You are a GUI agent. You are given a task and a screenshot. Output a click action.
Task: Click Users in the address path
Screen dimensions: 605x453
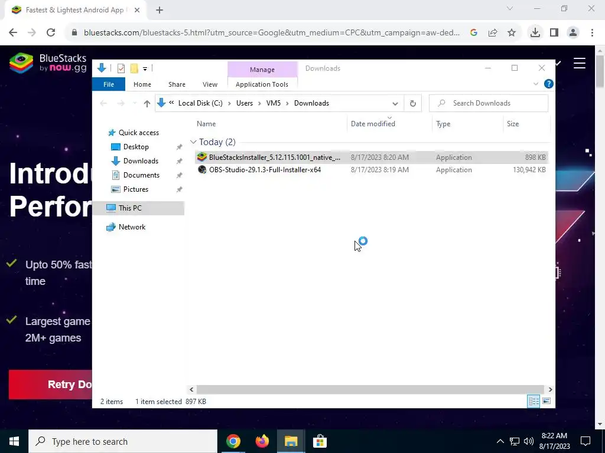[244, 103]
